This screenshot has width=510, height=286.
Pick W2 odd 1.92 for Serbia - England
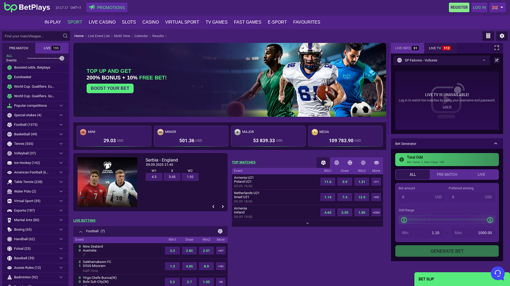tap(190, 177)
